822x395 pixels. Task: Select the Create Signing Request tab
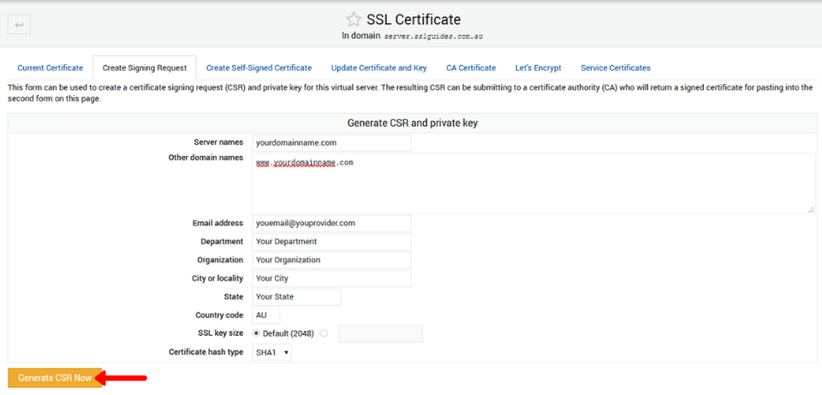pos(144,68)
